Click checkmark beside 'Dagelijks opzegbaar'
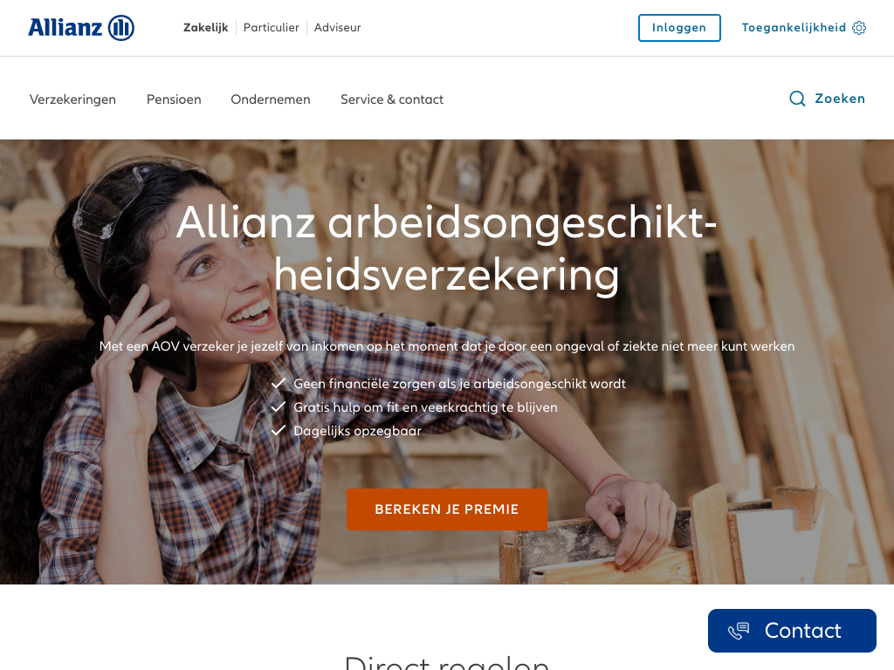The height and width of the screenshot is (670, 894). tap(279, 430)
